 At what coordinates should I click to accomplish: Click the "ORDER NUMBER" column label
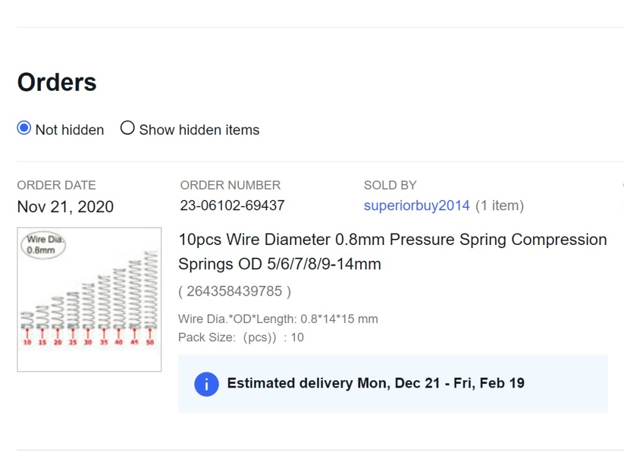230,185
